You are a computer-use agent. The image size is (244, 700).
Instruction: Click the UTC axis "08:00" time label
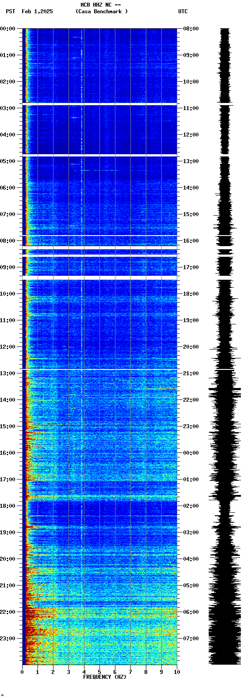[191, 29]
